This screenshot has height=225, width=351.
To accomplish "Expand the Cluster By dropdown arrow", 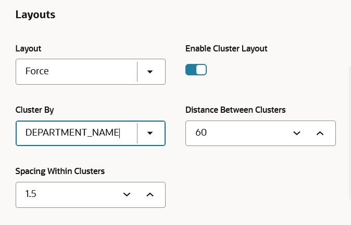I will [150, 133].
